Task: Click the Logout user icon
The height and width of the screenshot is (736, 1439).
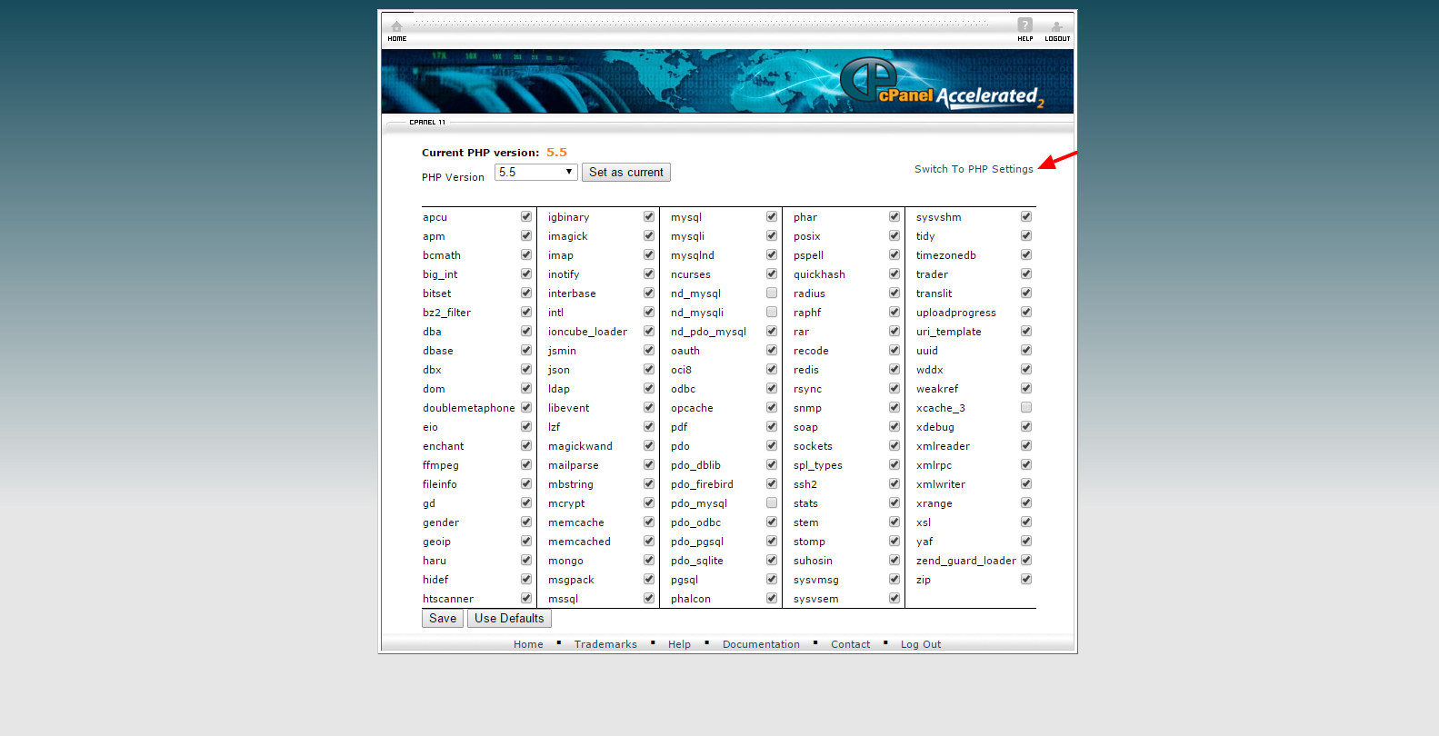Action: [x=1056, y=27]
